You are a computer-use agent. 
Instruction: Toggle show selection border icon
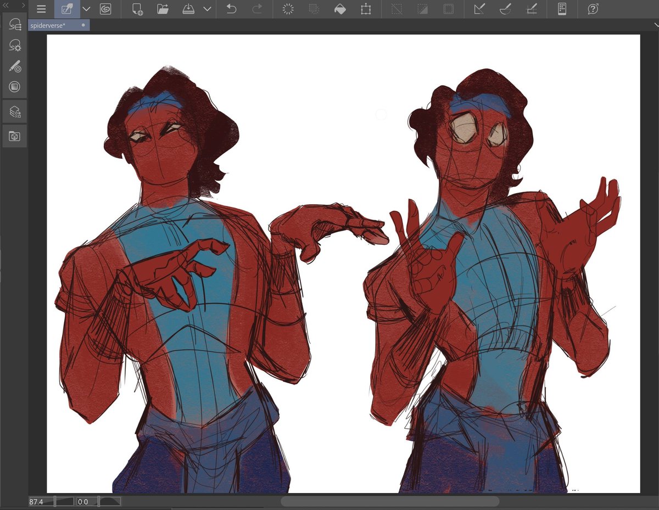click(x=448, y=9)
